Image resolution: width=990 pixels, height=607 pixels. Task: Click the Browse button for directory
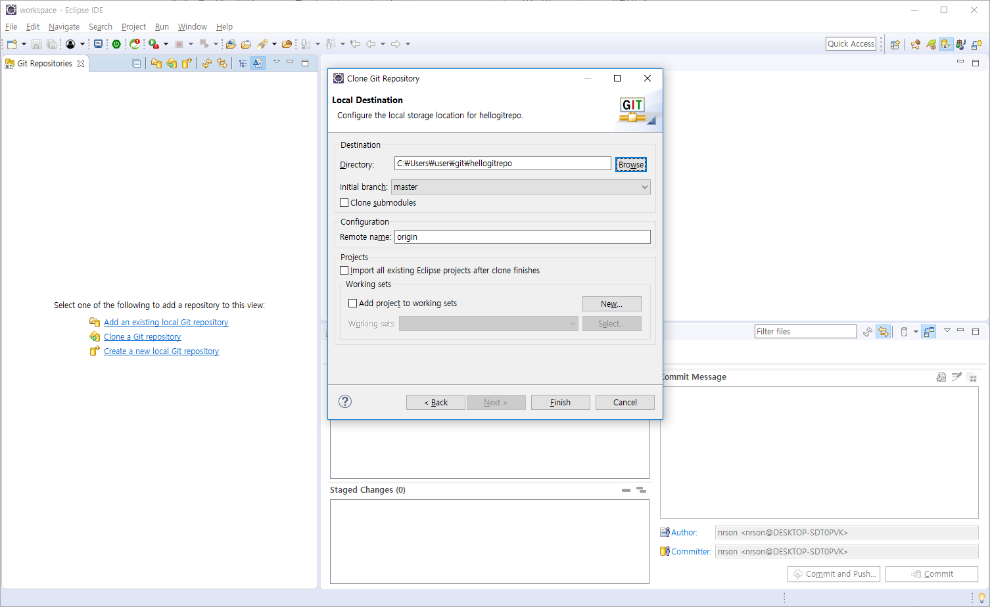point(631,164)
